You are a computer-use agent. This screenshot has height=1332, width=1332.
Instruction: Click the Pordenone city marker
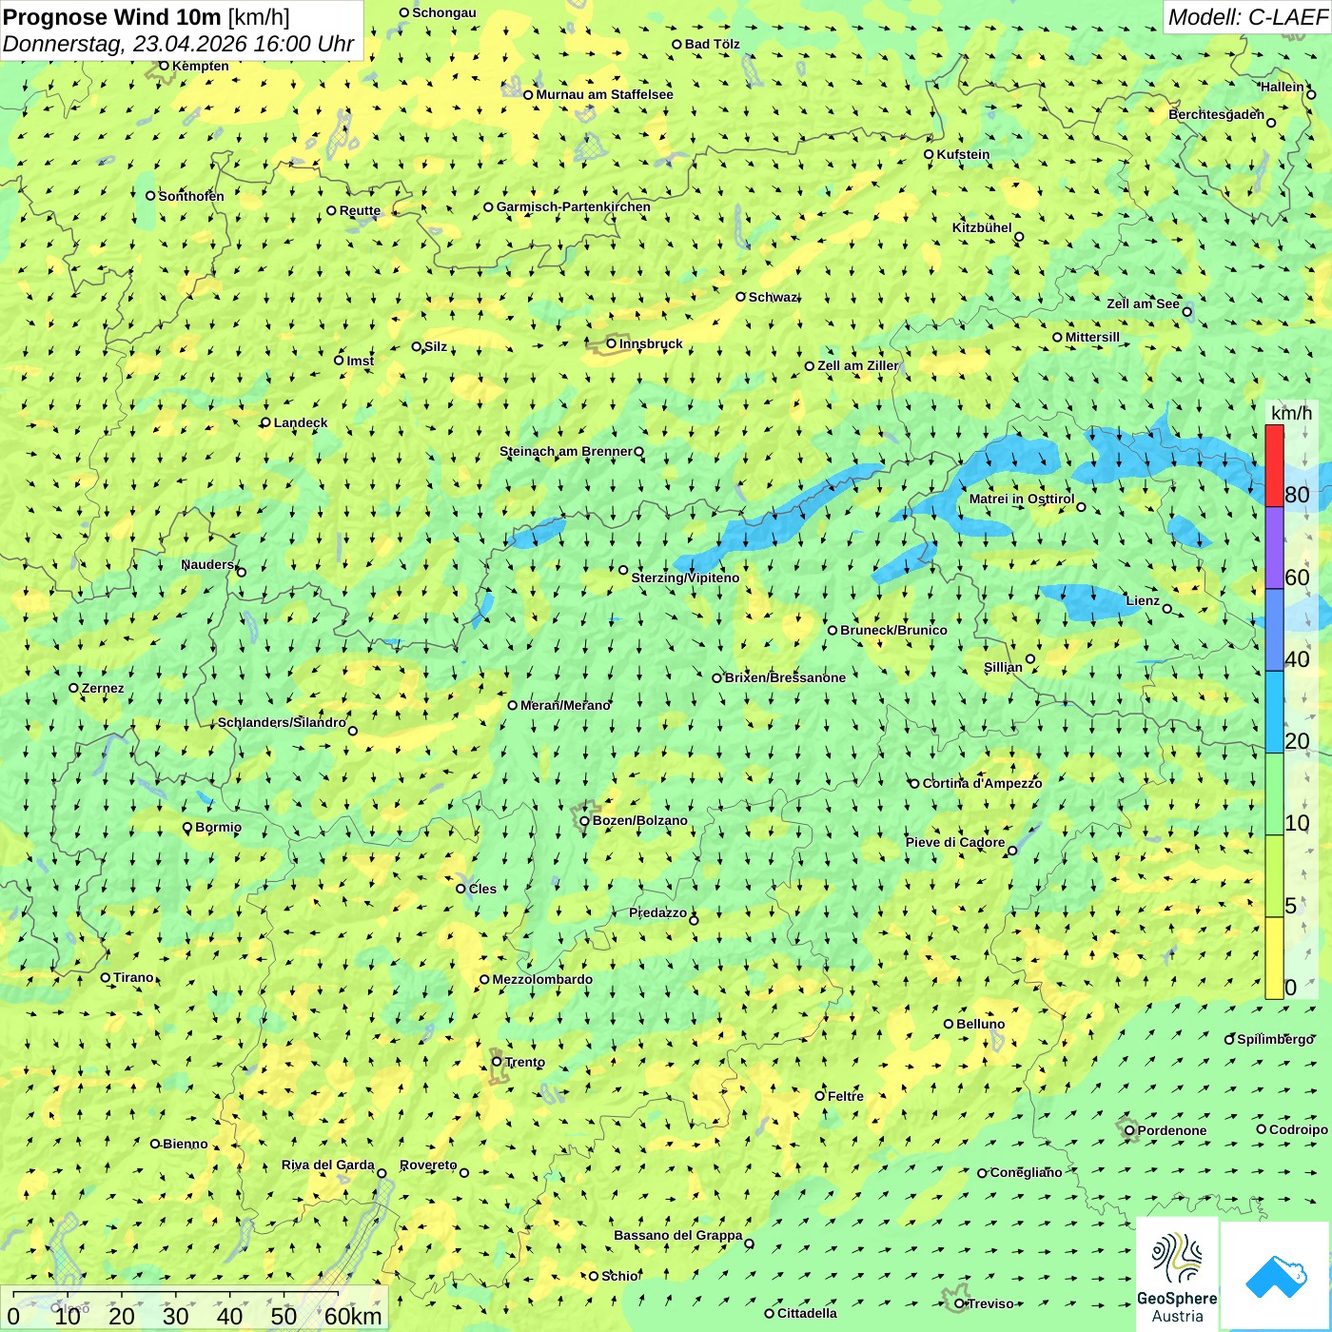(1129, 1130)
